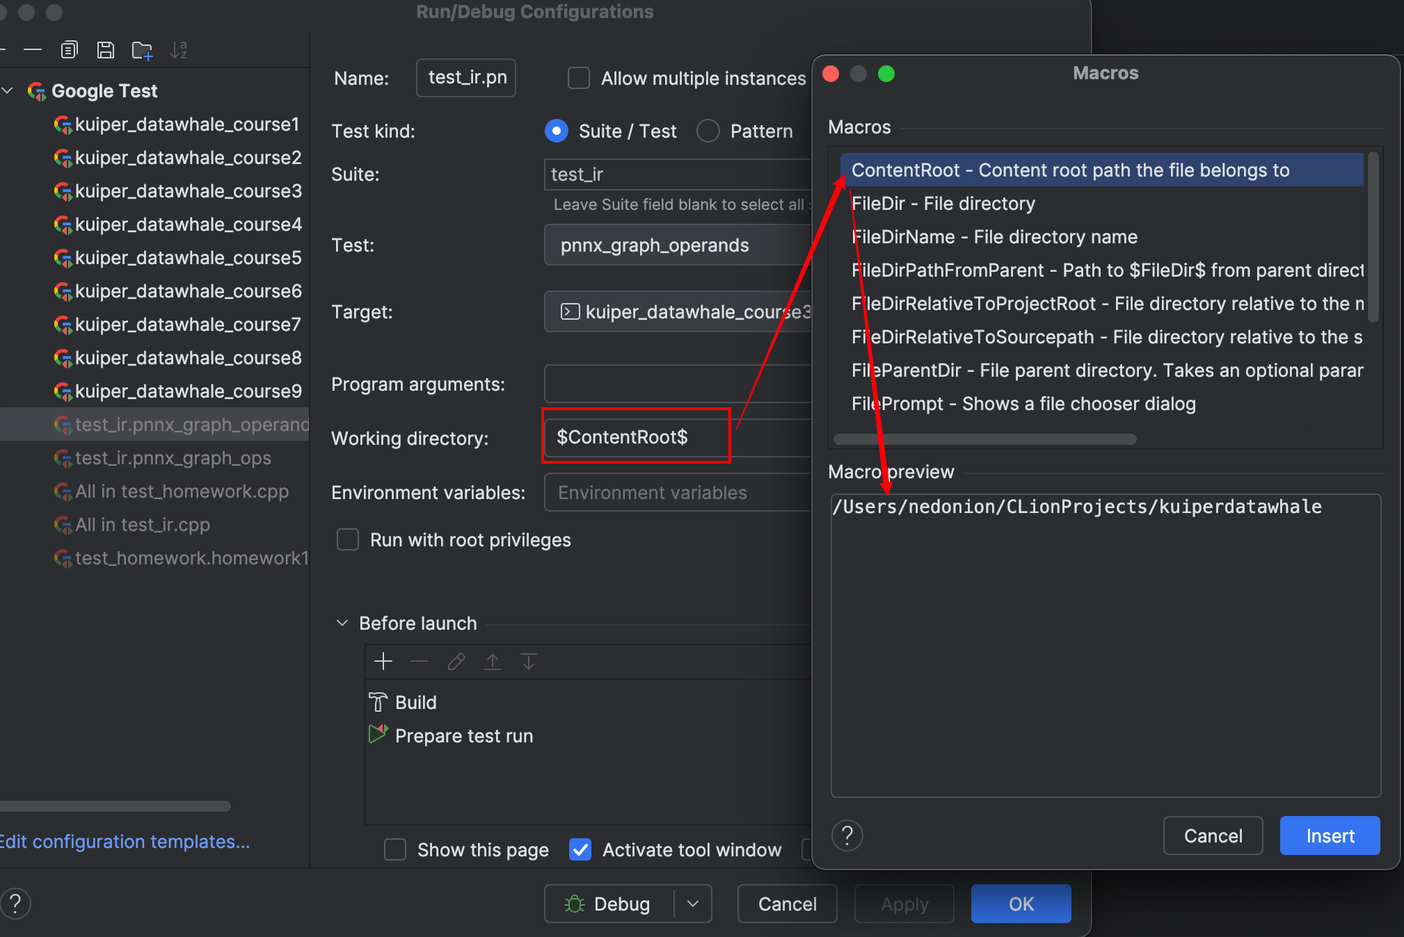Enable Allow multiple instances checkbox

tap(578, 78)
